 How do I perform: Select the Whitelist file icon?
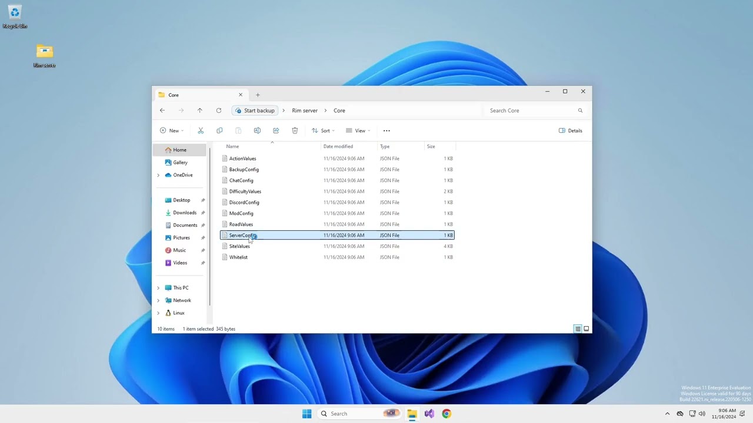pyautogui.click(x=225, y=257)
